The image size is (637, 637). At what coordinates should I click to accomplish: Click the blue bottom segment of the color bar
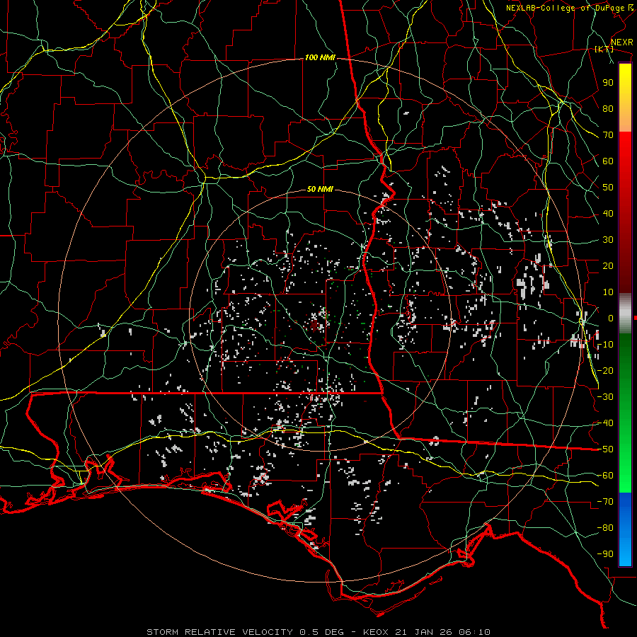tap(625, 529)
